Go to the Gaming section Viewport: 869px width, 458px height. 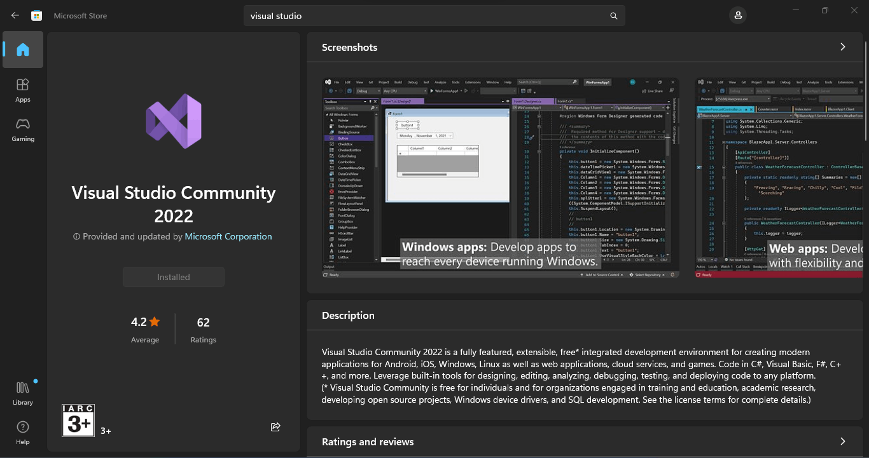click(x=23, y=130)
